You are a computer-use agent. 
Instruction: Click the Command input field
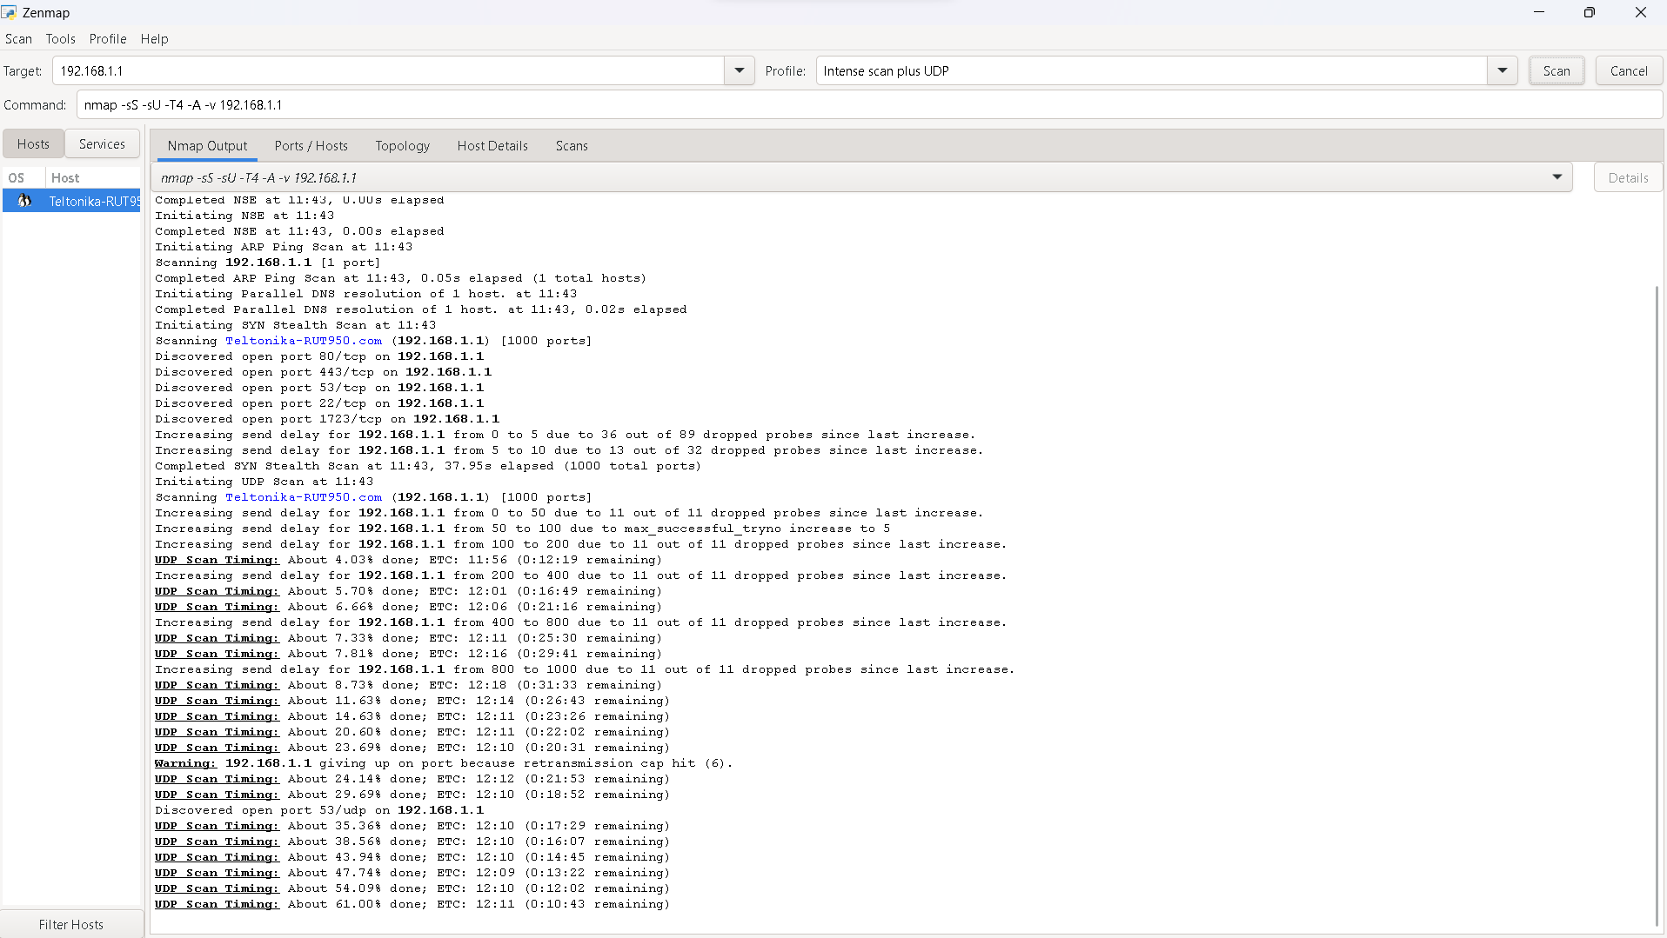(869, 104)
